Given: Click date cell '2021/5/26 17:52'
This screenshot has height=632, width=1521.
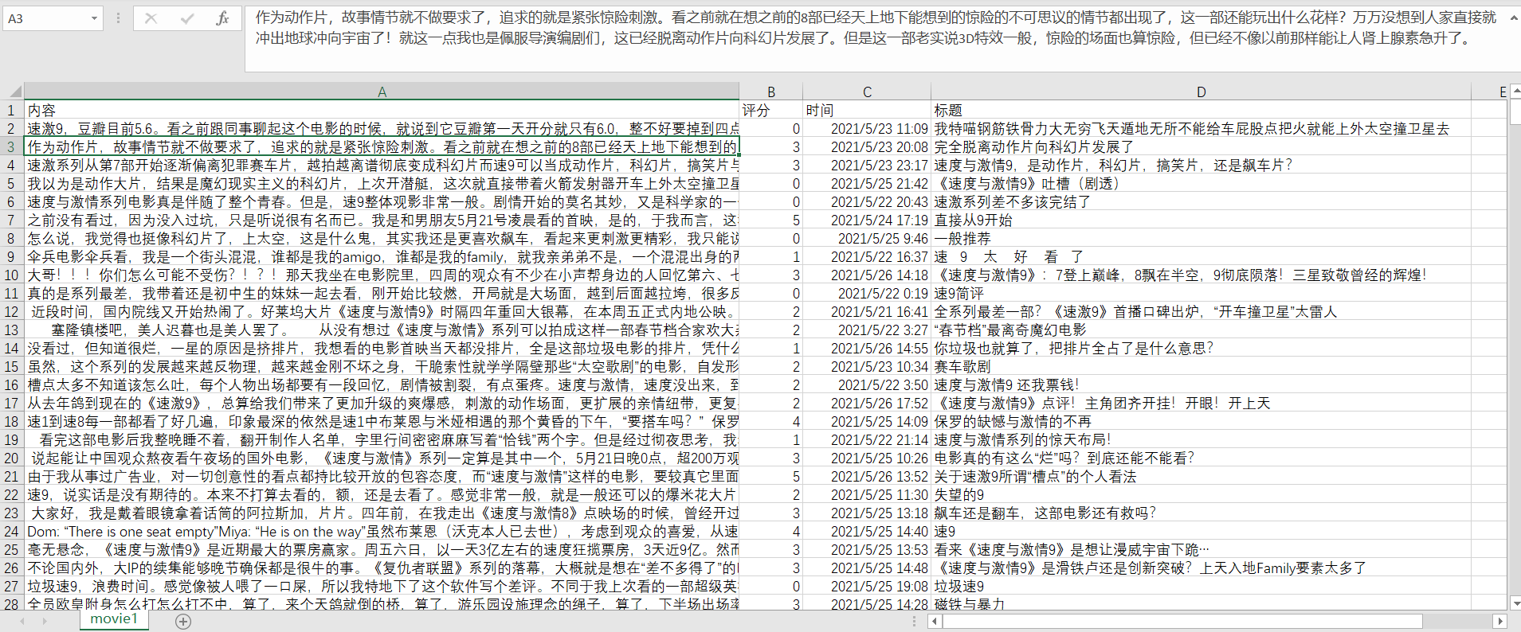Looking at the screenshot, I should coord(867,404).
